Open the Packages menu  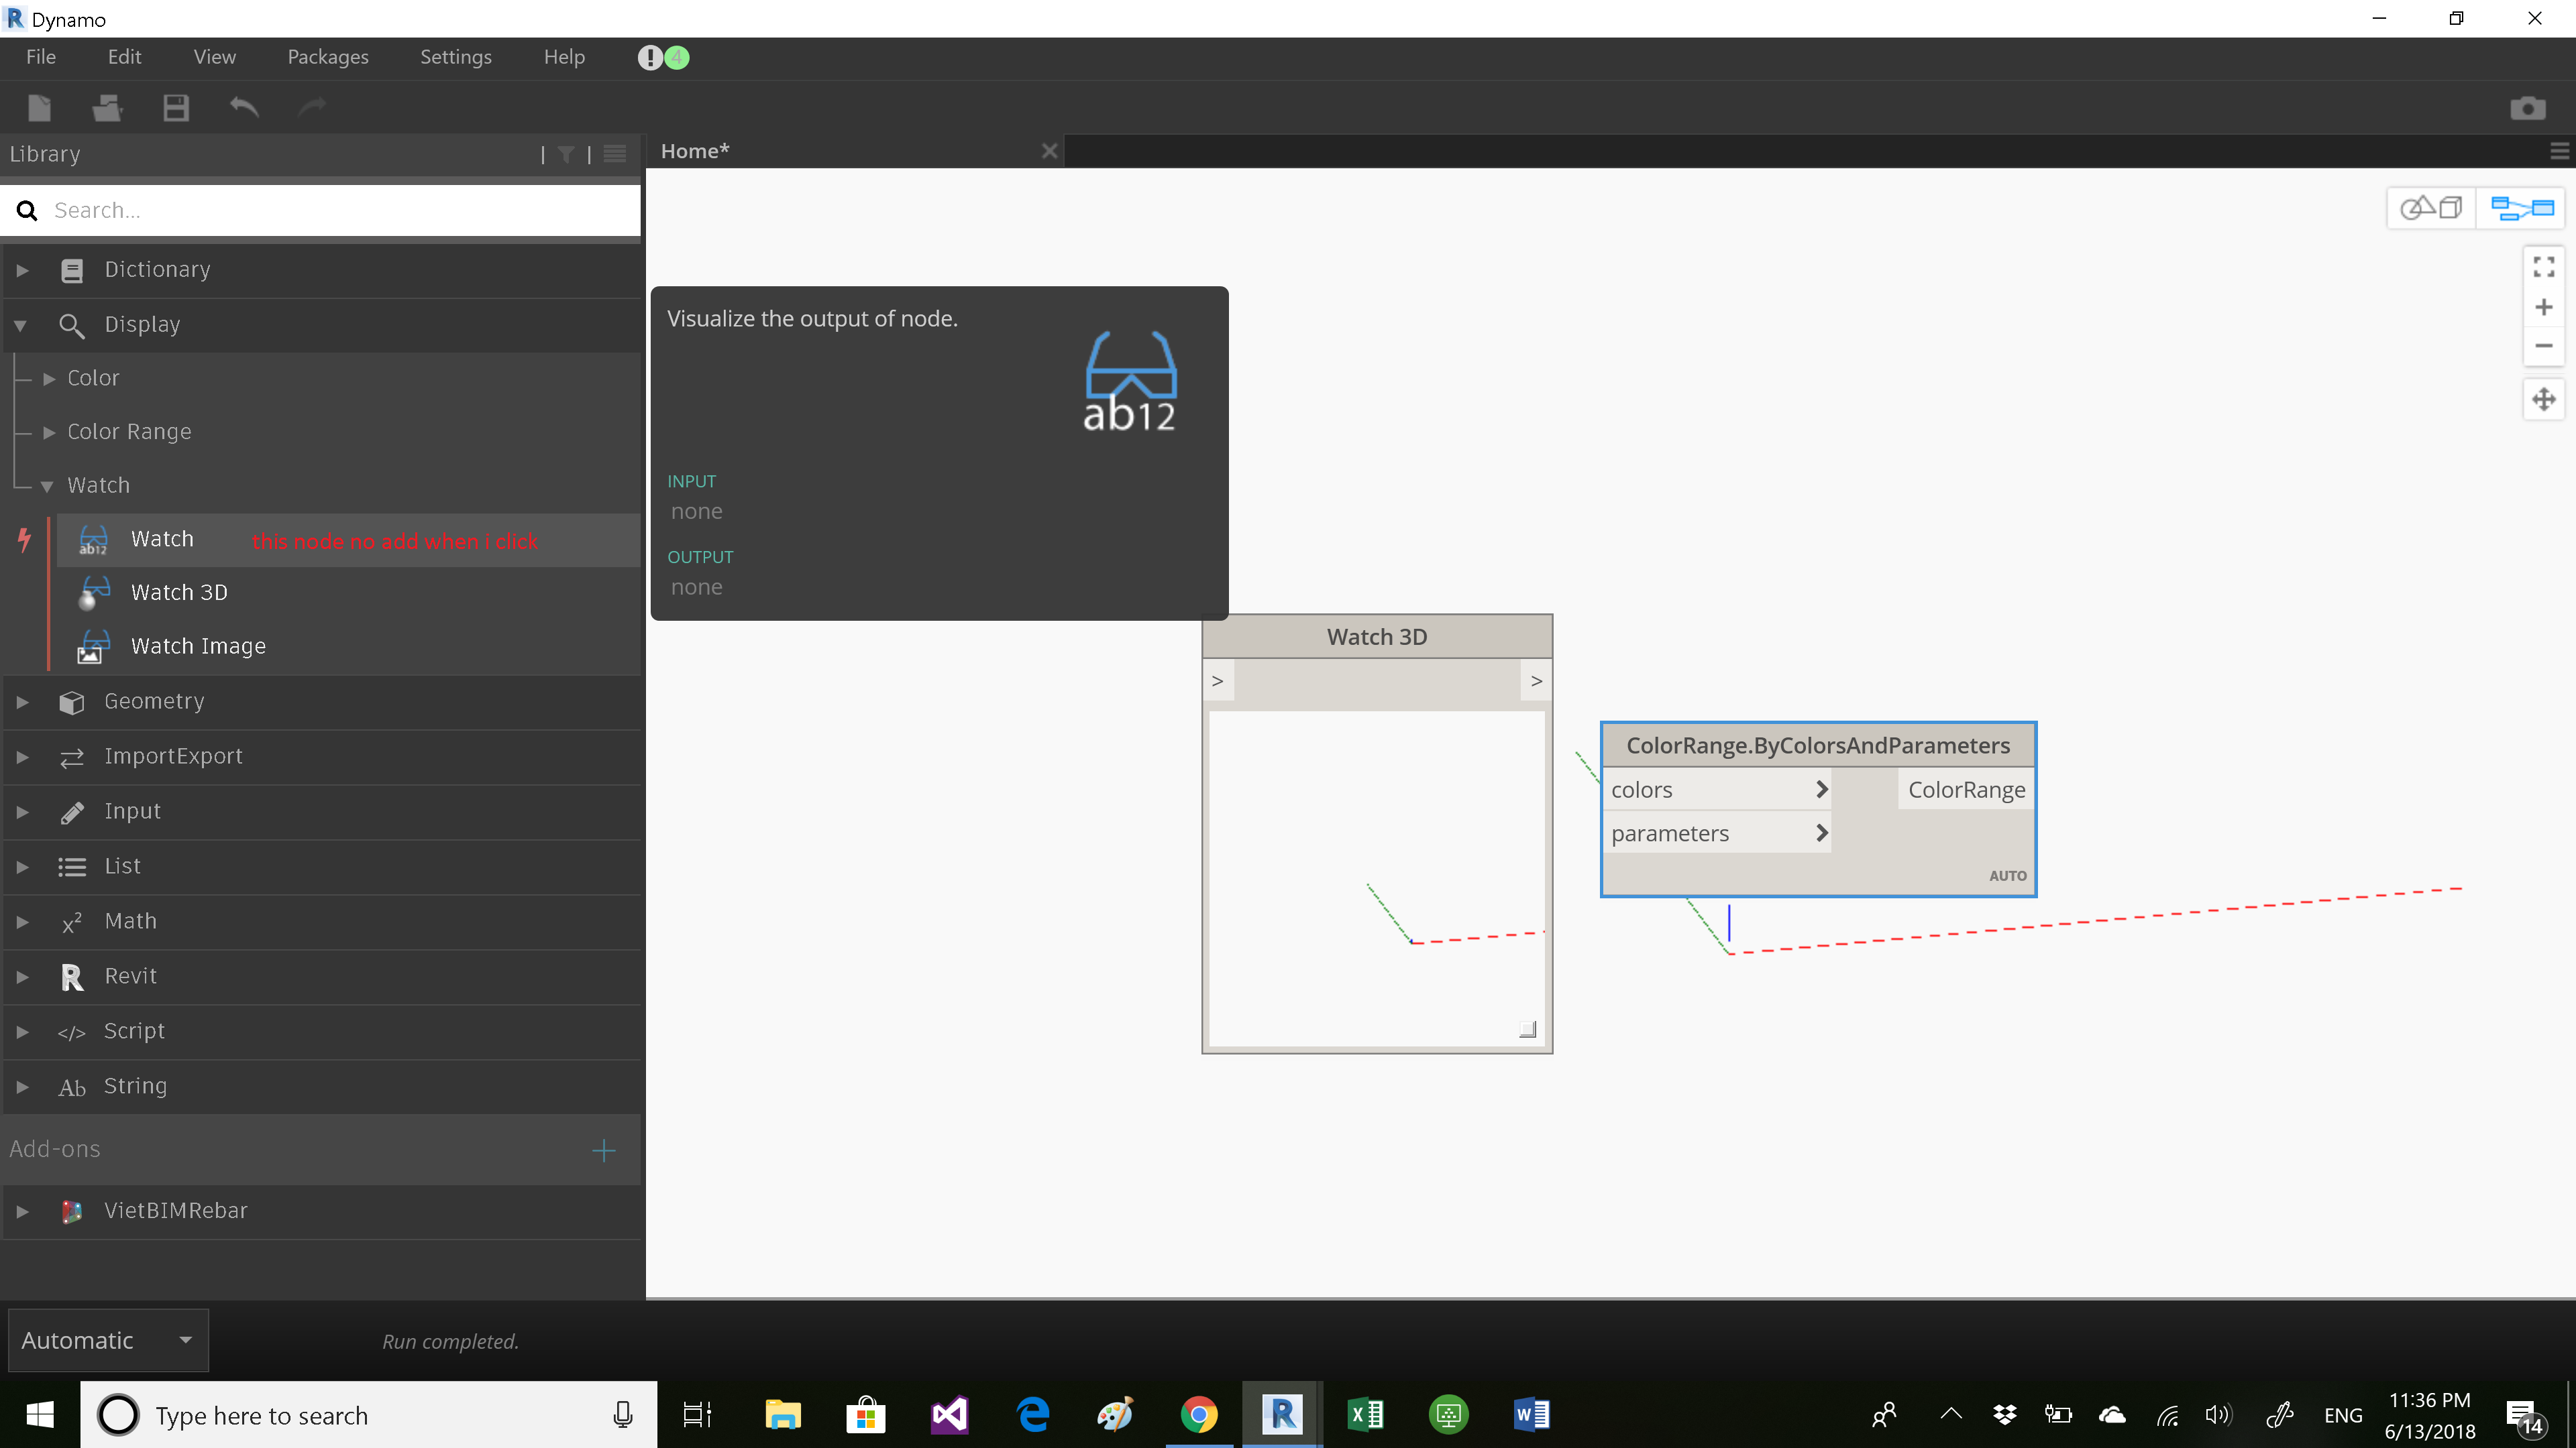click(x=327, y=57)
